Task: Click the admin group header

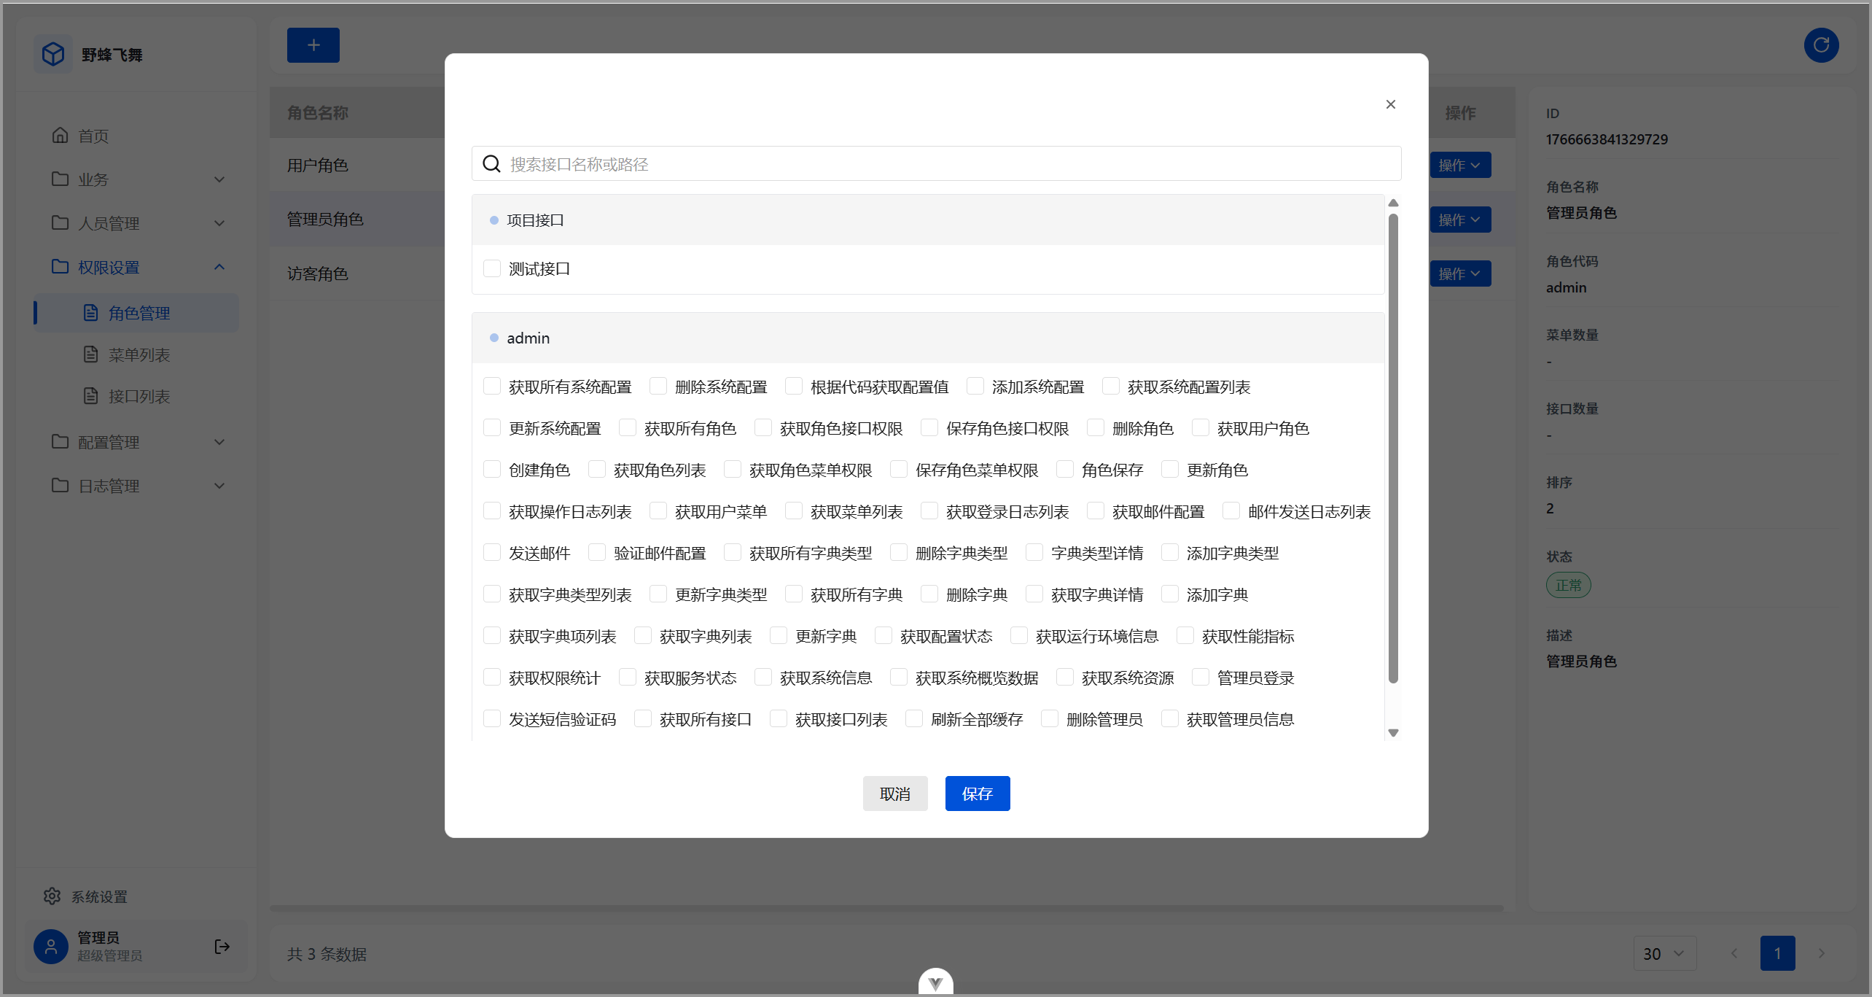Action: coord(928,338)
